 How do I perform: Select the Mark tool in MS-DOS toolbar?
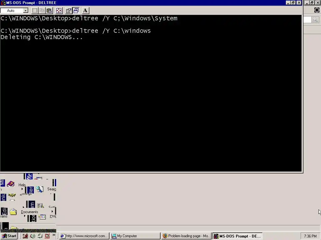click(x=35, y=11)
